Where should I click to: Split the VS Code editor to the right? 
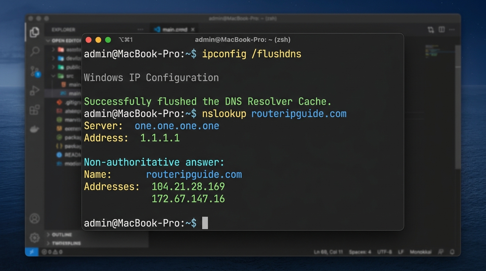441,30
